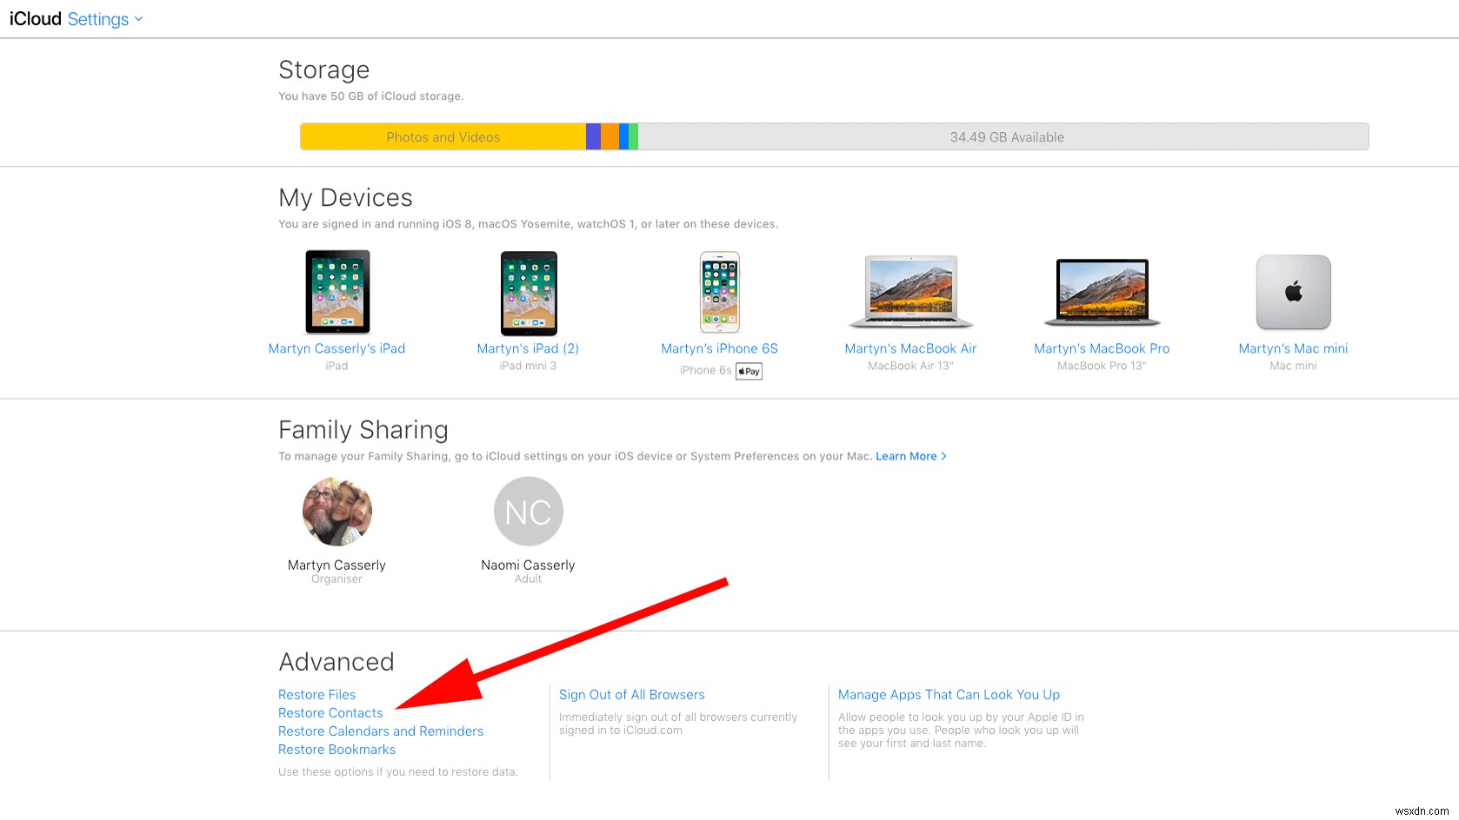
Task: Open Manage Apps That Can Look You Up
Action: 949,694
